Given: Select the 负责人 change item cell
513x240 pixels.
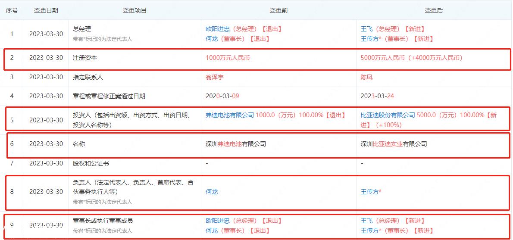Looking at the screenshot, I should 135,192.
